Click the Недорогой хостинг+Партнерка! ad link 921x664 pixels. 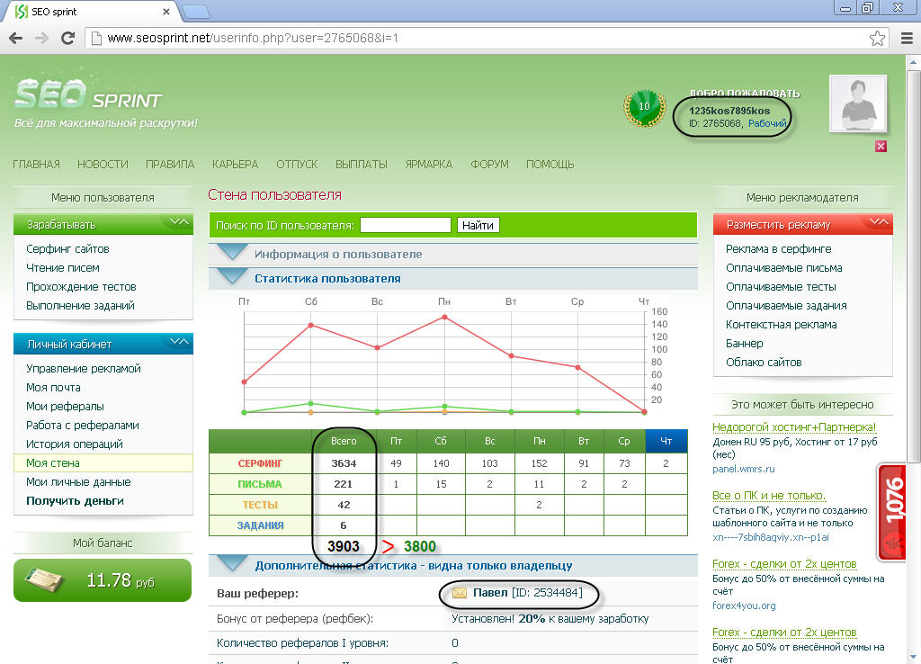pyautogui.click(x=794, y=427)
